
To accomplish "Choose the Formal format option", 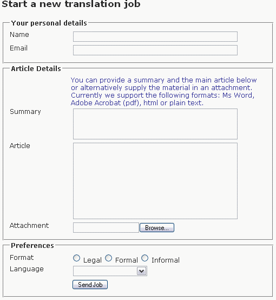I will pyautogui.click(x=109, y=258).
